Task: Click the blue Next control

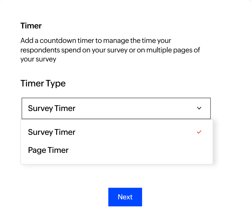Action: pyautogui.click(x=125, y=197)
